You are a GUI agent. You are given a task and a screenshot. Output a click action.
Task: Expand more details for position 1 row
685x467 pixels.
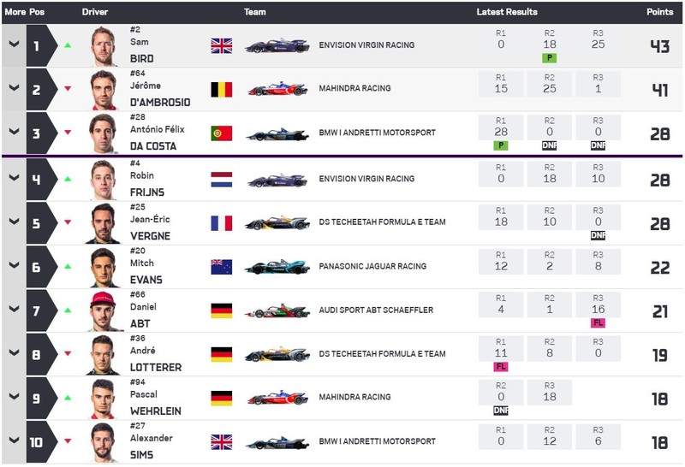13,45
